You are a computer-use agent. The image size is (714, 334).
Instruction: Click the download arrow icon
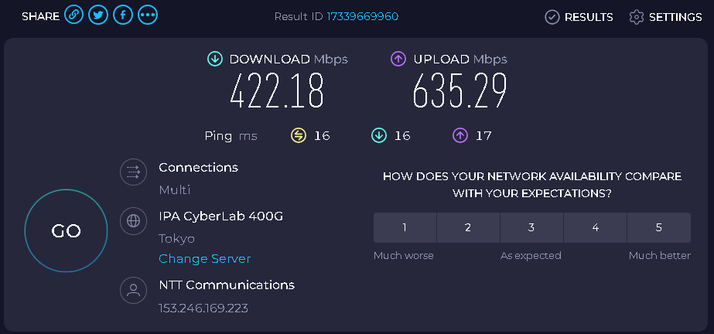215,59
